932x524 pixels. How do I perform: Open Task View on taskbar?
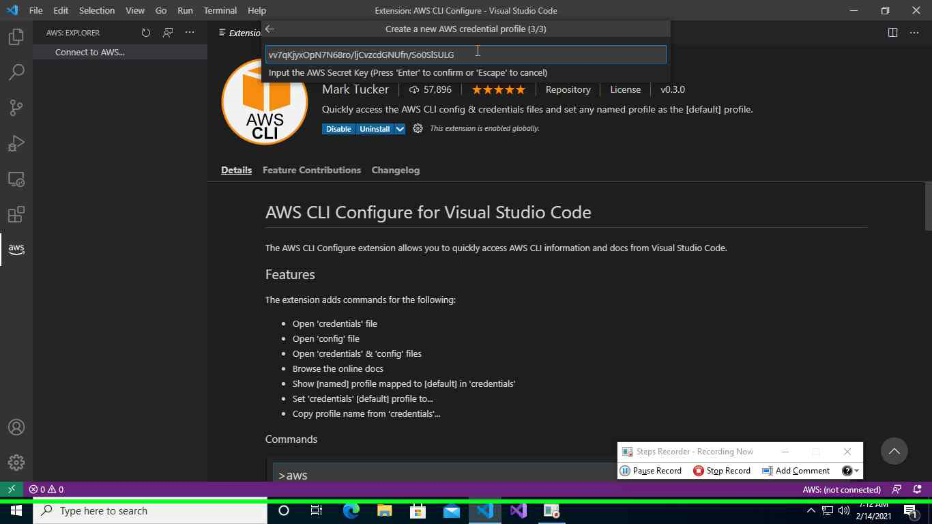tap(317, 510)
